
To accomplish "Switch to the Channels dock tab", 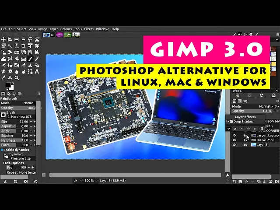I will click(240, 101).
